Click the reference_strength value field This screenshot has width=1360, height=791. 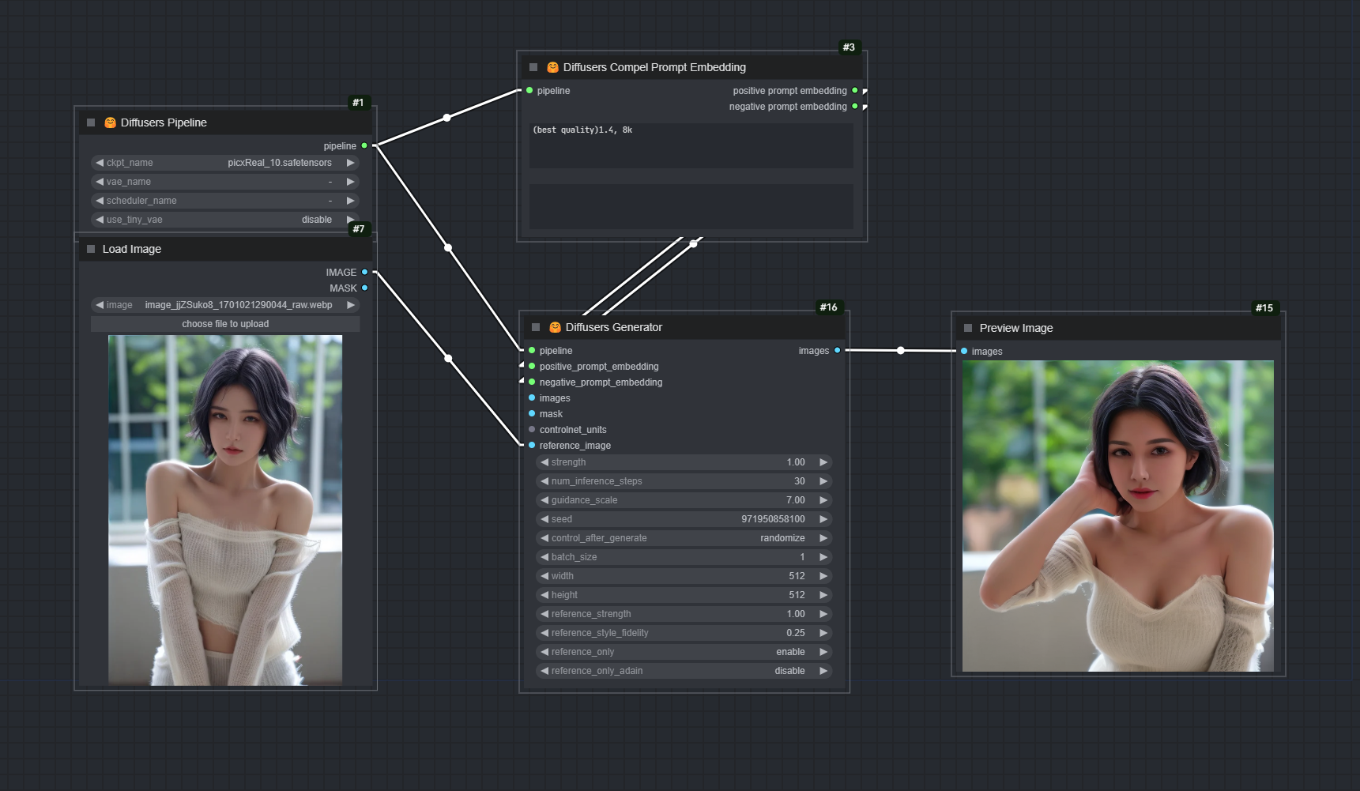pos(684,614)
